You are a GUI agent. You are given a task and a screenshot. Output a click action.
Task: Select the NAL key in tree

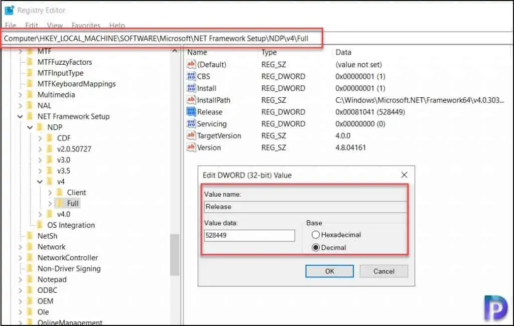pyautogui.click(x=44, y=105)
